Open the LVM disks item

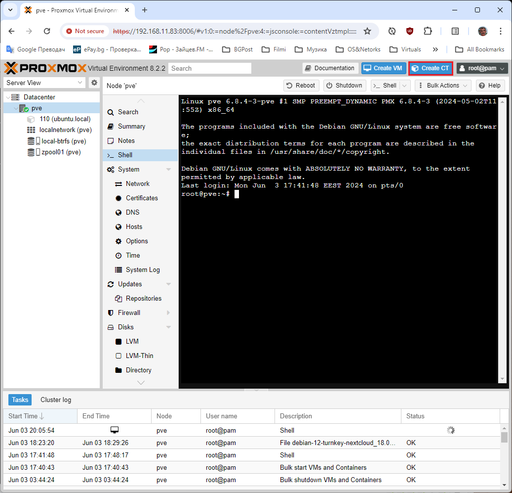140,341
